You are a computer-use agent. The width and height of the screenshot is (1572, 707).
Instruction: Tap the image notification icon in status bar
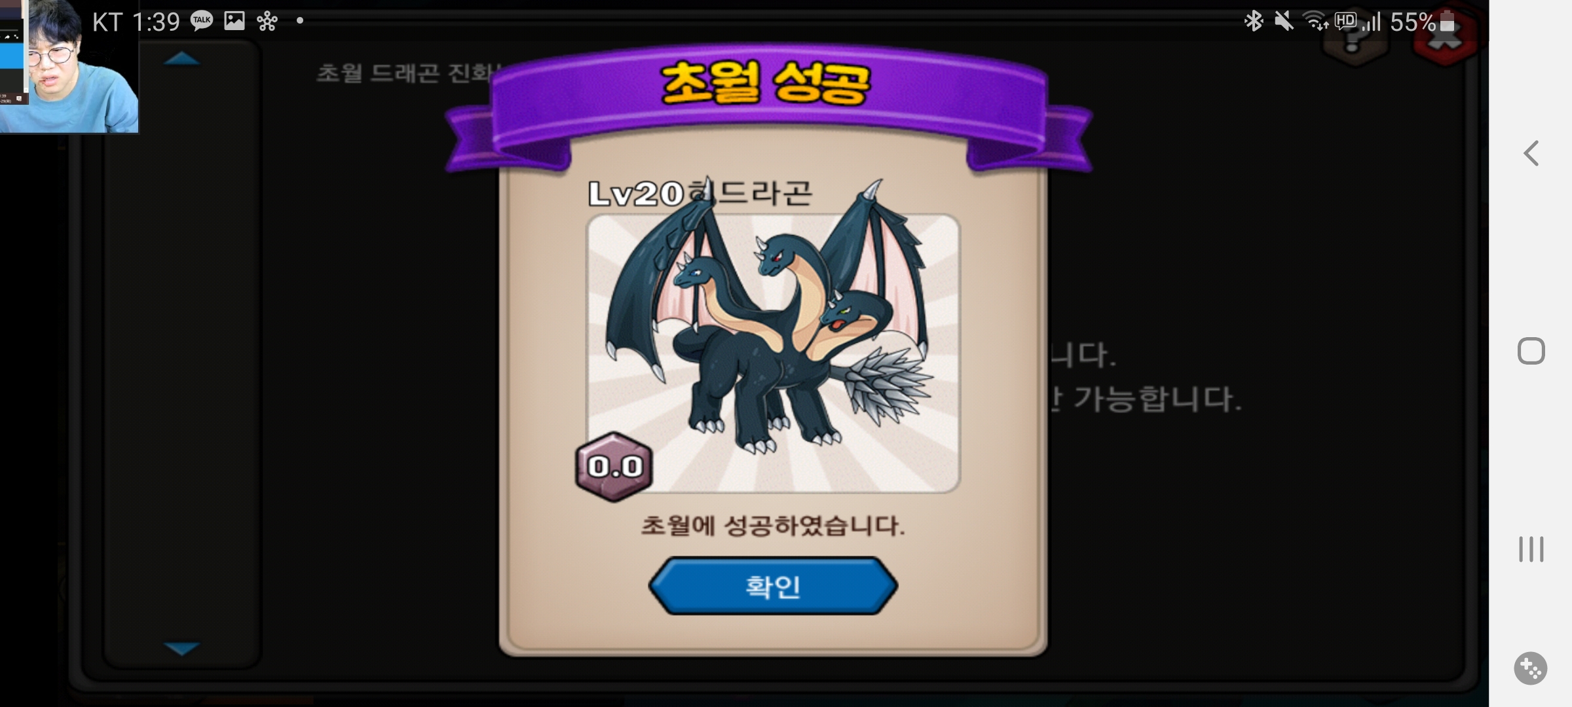click(234, 21)
